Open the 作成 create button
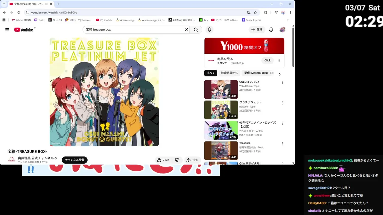 (x=257, y=30)
